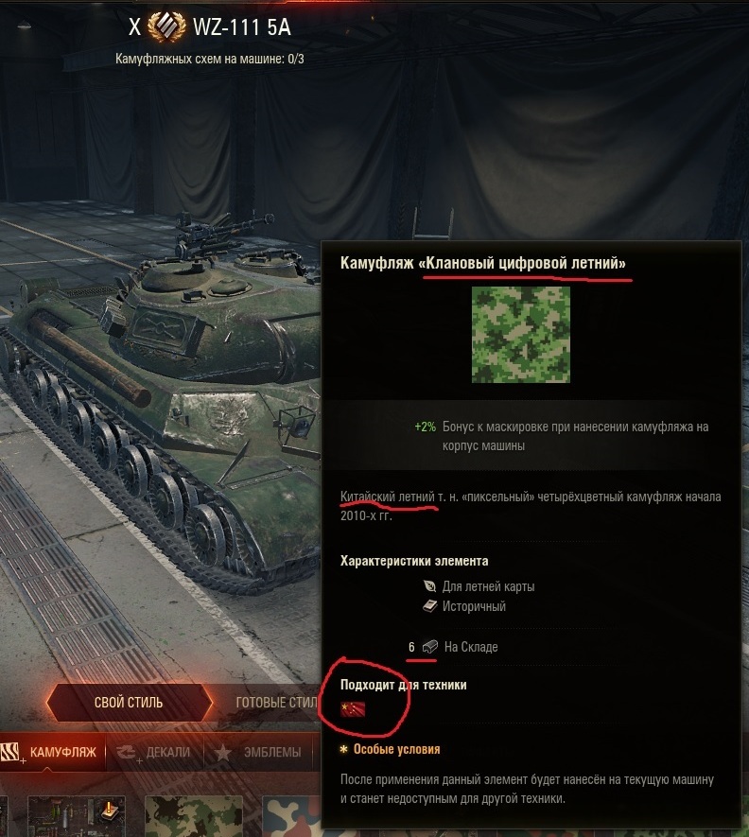The height and width of the screenshot is (837, 749).
Task: Choose the red-blue blotch camouflage thumbnail
Action: click(291, 816)
